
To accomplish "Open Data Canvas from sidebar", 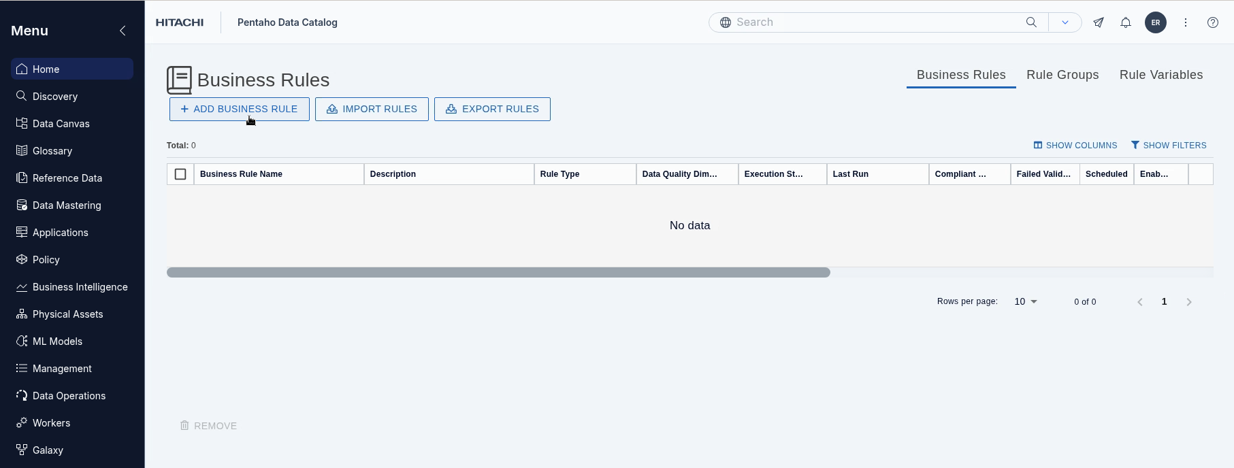I will coord(61,124).
